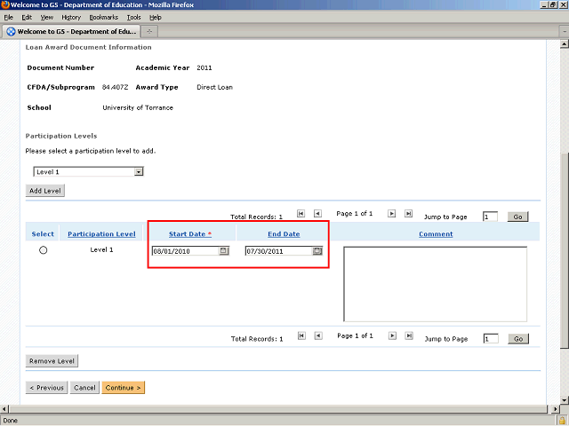The width and height of the screenshot is (569, 426).
Task: Open the History menu
Action: 71,18
